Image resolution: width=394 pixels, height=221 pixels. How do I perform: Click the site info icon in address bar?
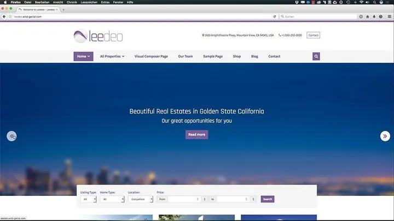[x=10, y=16]
